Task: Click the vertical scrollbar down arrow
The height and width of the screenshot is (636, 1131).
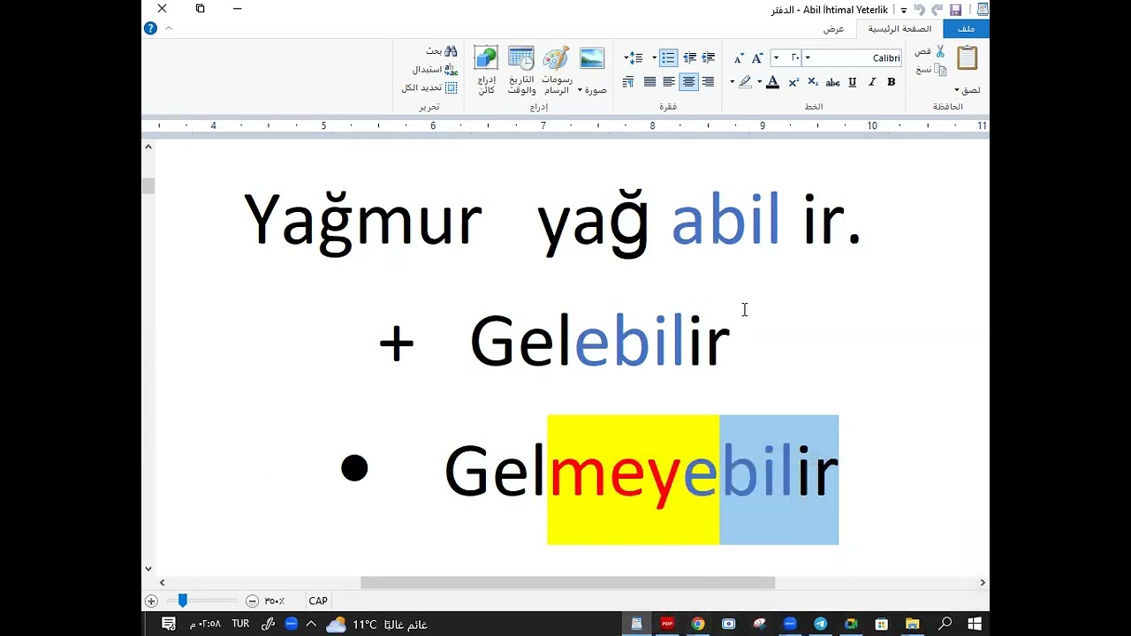Action: [x=148, y=569]
